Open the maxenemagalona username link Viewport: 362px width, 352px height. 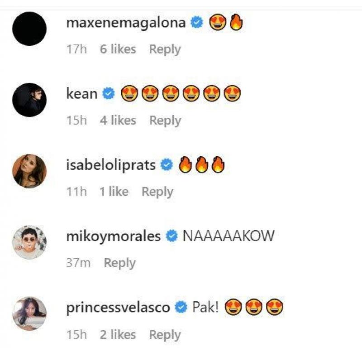(x=126, y=23)
